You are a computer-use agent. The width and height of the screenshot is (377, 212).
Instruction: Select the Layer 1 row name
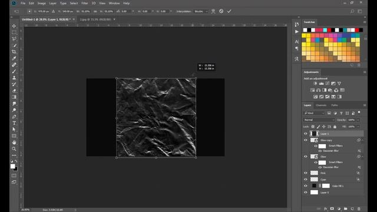point(325,134)
